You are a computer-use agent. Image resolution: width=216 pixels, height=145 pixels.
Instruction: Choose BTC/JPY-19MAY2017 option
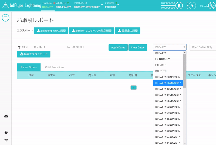168,95
